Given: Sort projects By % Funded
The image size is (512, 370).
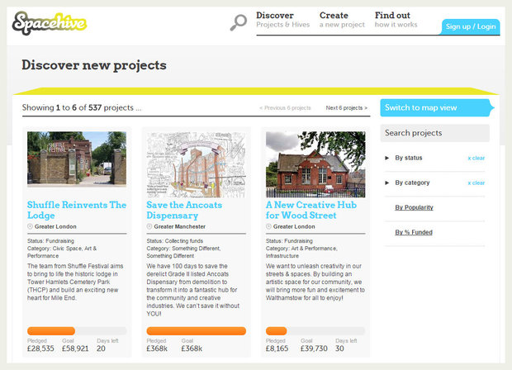Looking at the screenshot, I should [x=413, y=232].
